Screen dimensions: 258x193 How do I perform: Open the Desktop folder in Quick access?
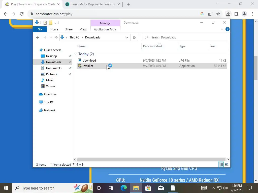pyautogui.click(x=51, y=56)
